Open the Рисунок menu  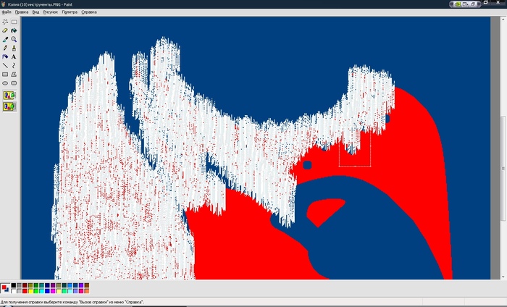(x=51, y=12)
